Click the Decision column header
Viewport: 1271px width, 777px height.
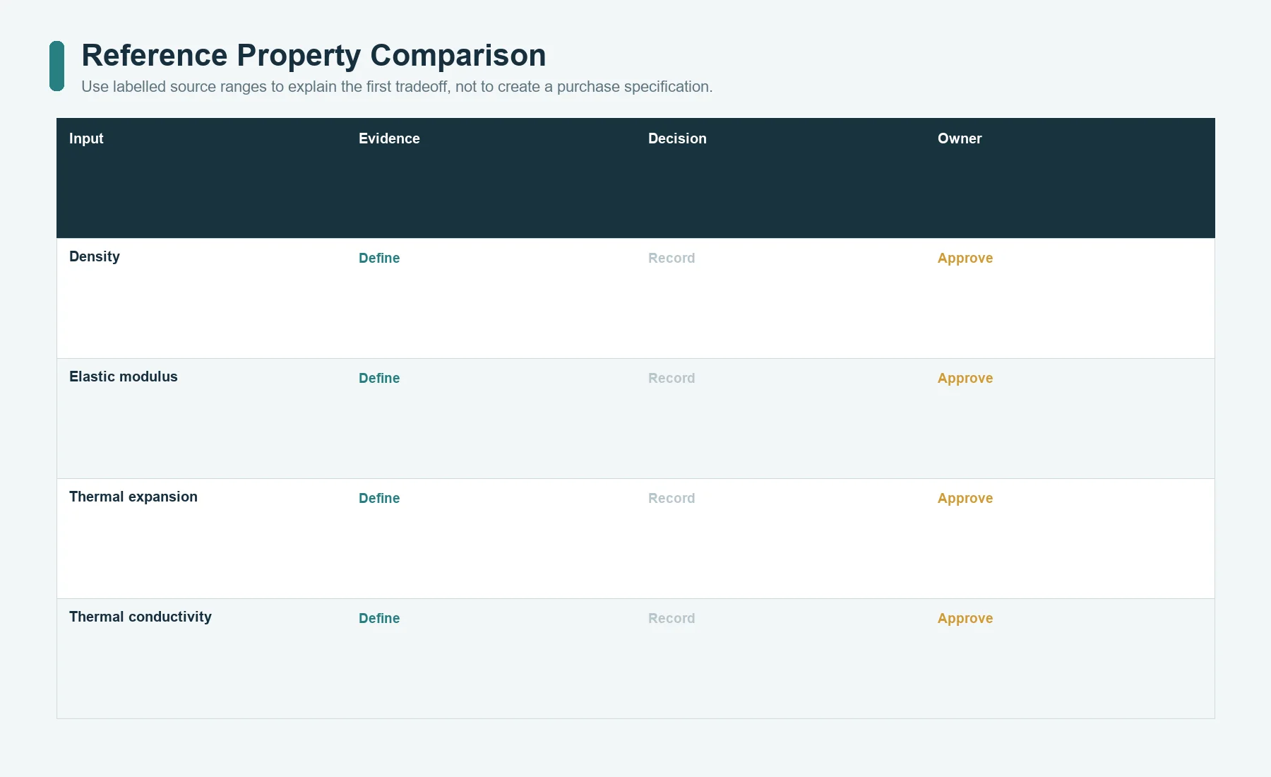click(677, 138)
